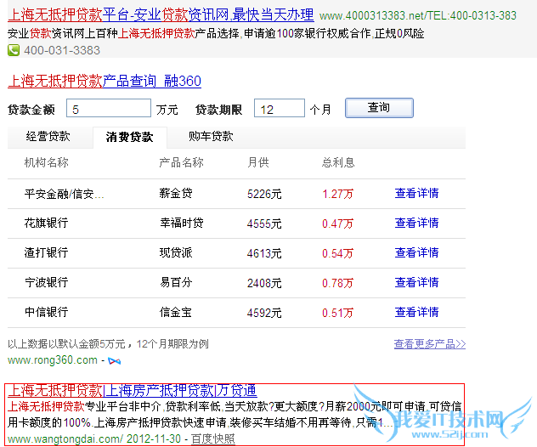The width and height of the screenshot is (537, 447).
Task: Select the 消费贷款 tab
Action: (129, 137)
